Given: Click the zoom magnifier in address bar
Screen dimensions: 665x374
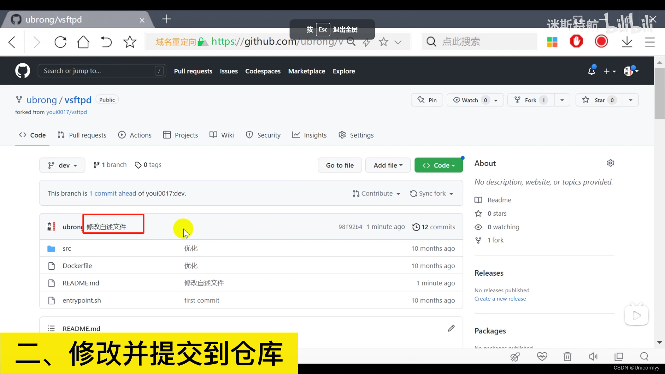Looking at the screenshot, I should [351, 42].
